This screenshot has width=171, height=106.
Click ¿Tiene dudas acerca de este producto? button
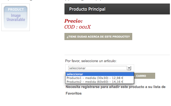pyautogui.click(x=98, y=37)
